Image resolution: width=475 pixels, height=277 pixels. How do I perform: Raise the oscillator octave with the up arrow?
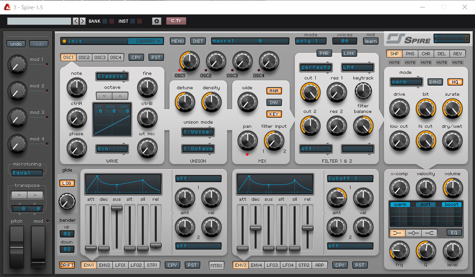tap(120, 96)
